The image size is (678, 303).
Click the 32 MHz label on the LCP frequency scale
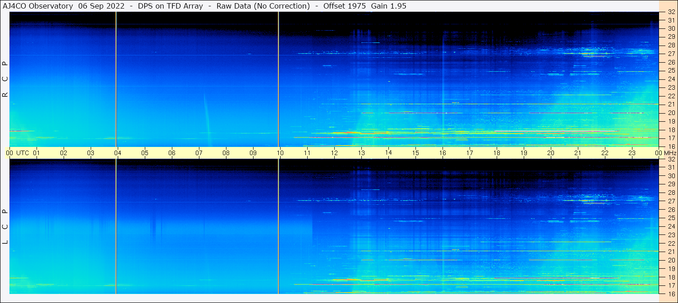click(x=671, y=159)
